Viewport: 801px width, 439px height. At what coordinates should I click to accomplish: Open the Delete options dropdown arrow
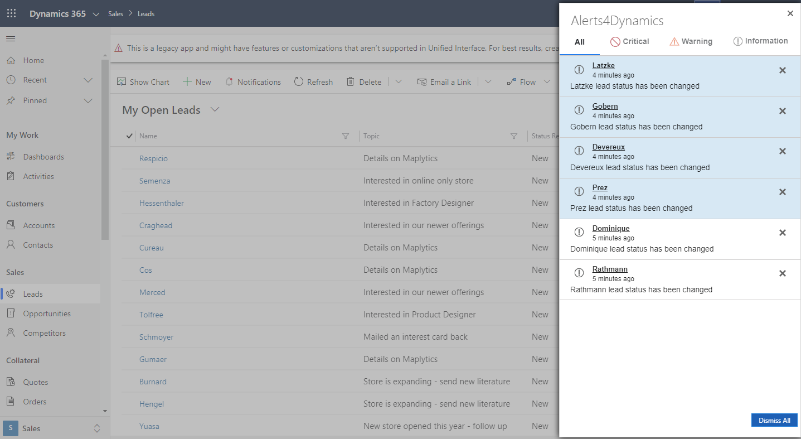[399, 82]
